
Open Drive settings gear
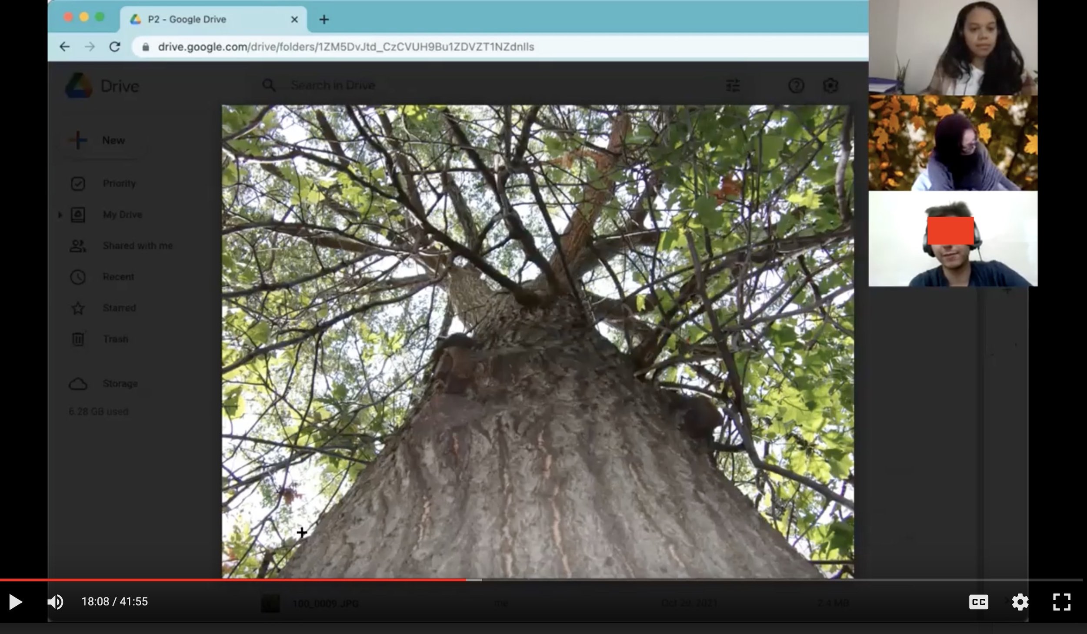(830, 86)
